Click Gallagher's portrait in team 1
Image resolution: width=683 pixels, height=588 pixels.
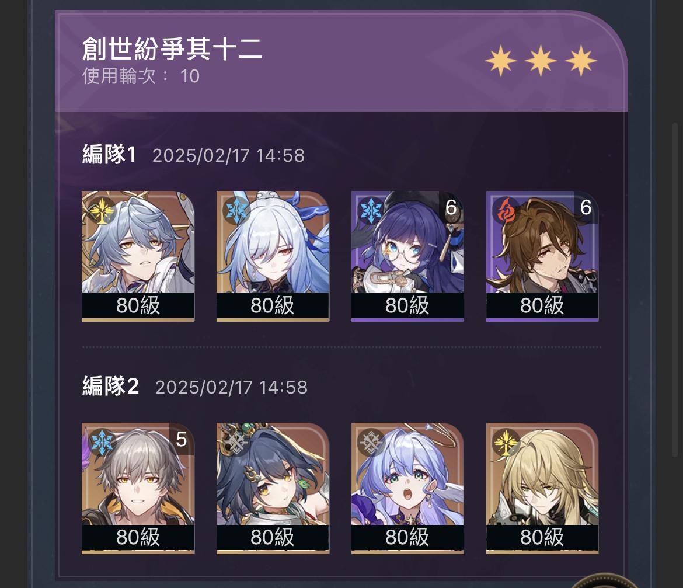[542, 256]
